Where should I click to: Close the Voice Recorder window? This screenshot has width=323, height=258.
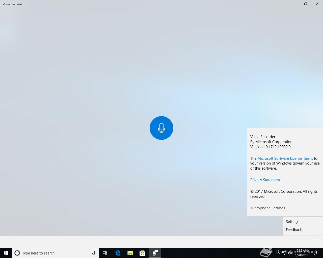point(317,4)
